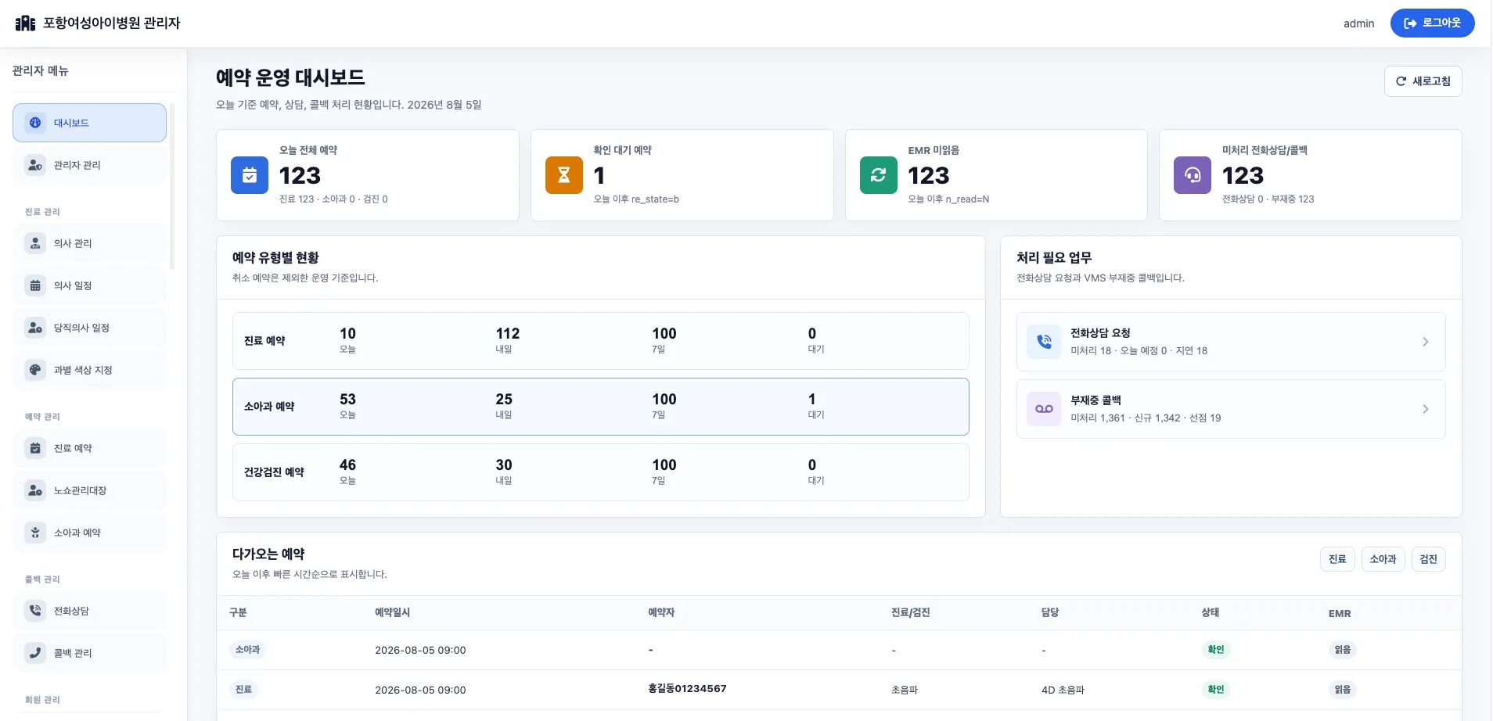Screen dimensions: 1493x721
Task: Filter upcoming reservations by 소아과
Action: (x=1383, y=559)
